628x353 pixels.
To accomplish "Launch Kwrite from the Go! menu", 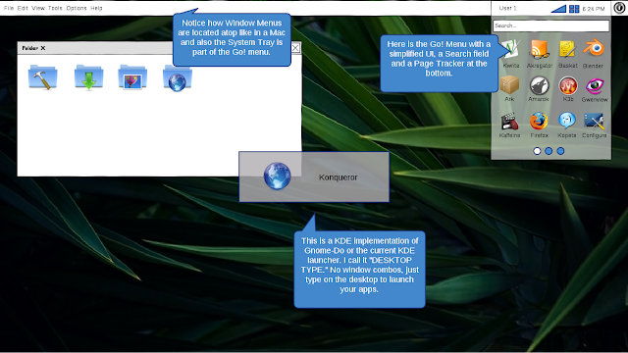I will point(511,50).
